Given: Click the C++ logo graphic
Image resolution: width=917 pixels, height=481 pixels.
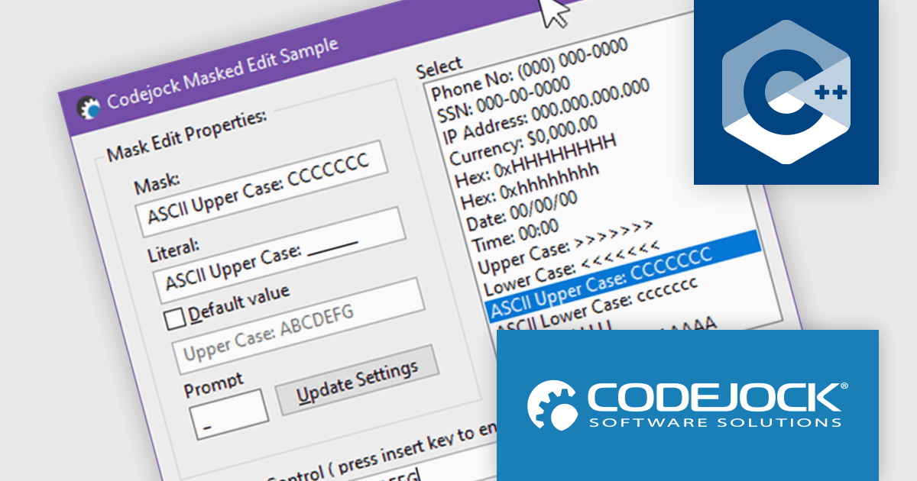Looking at the screenshot, I should [x=786, y=92].
